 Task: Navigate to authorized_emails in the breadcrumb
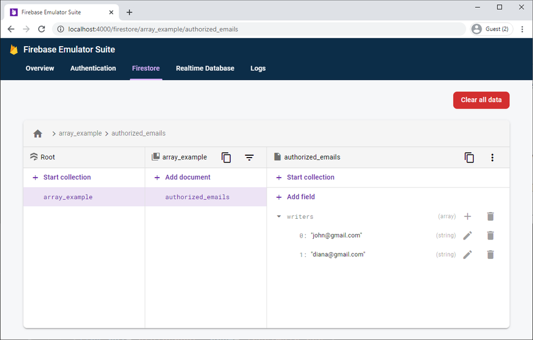point(138,133)
